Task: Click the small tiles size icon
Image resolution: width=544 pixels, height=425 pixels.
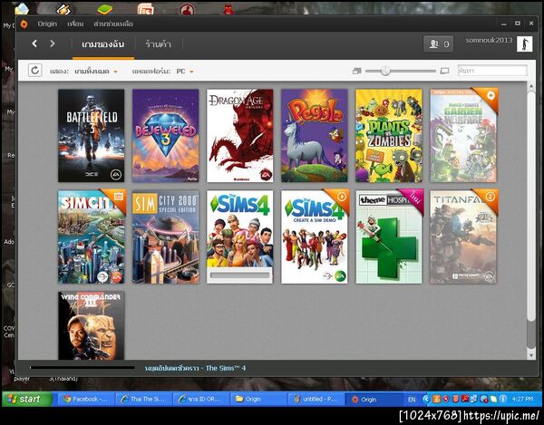Action: [356, 71]
